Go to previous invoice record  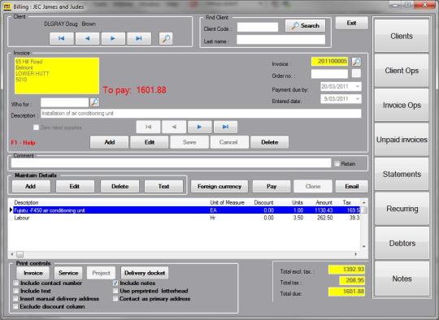174,127
